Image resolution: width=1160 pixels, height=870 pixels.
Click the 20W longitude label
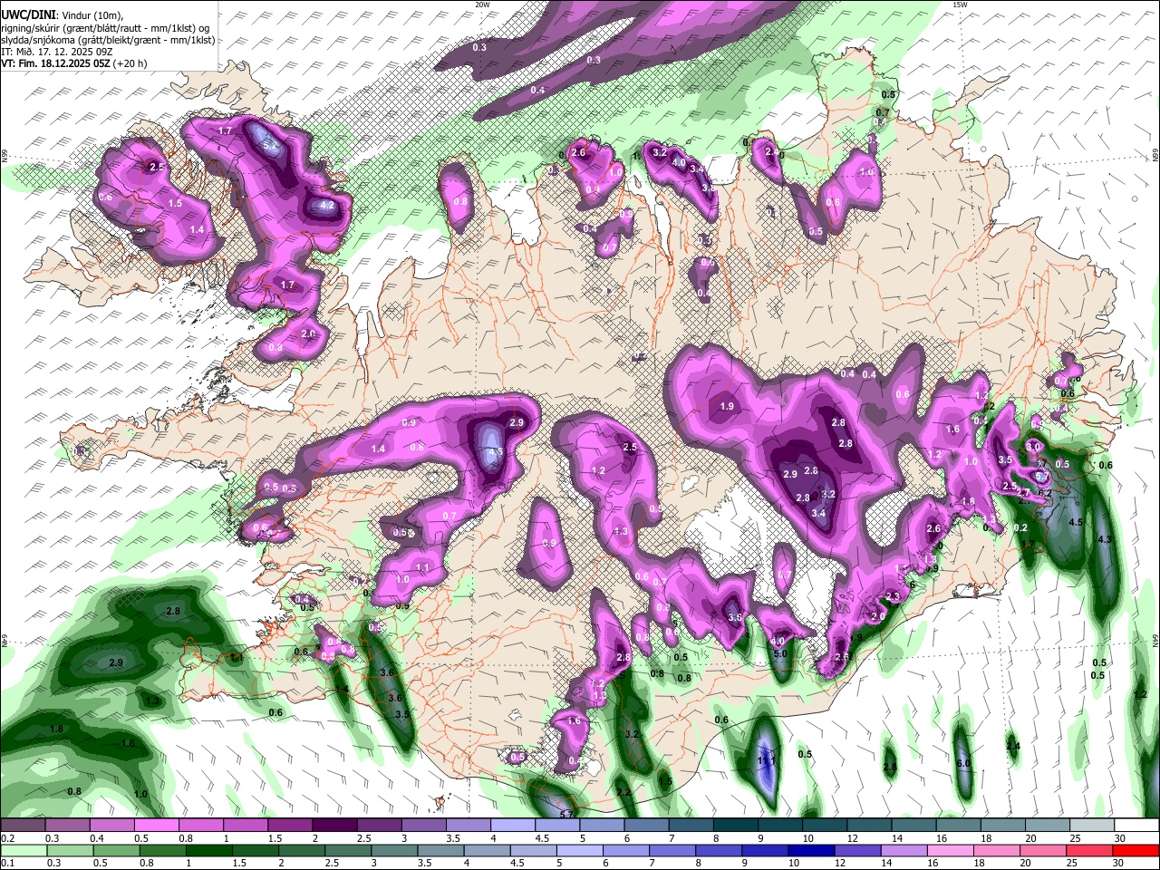click(x=482, y=5)
